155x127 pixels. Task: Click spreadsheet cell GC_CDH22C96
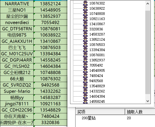tap(17, 110)
